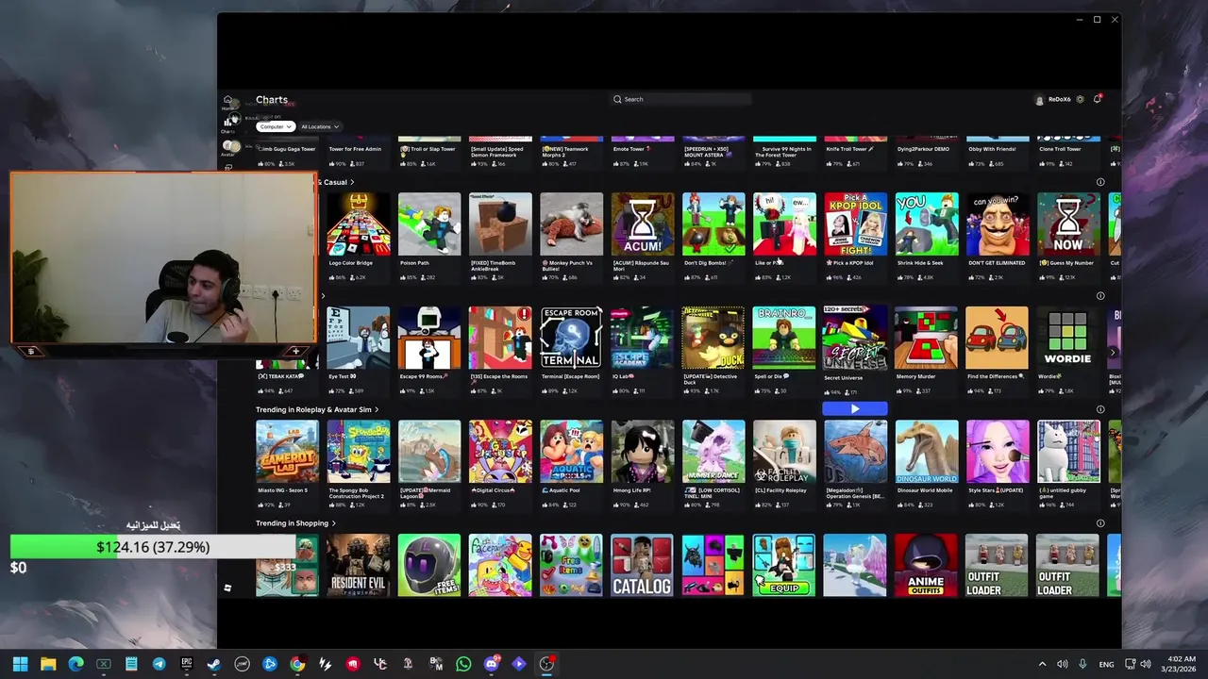Open the Aquatic Pool game
Screen dimensions: 1208x679
click(x=571, y=452)
